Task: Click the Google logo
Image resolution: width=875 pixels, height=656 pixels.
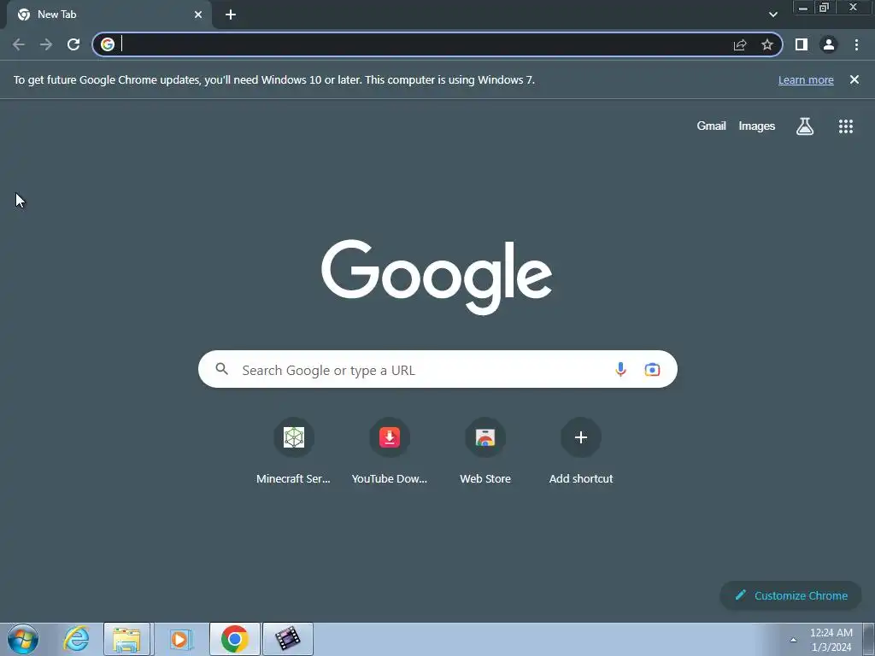Action: (x=437, y=277)
